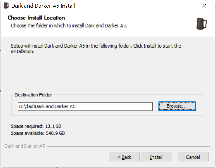The height and width of the screenshot is (168, 216).
Task: Click the subtitle about choosing the install folder
Action: point(69,25)
